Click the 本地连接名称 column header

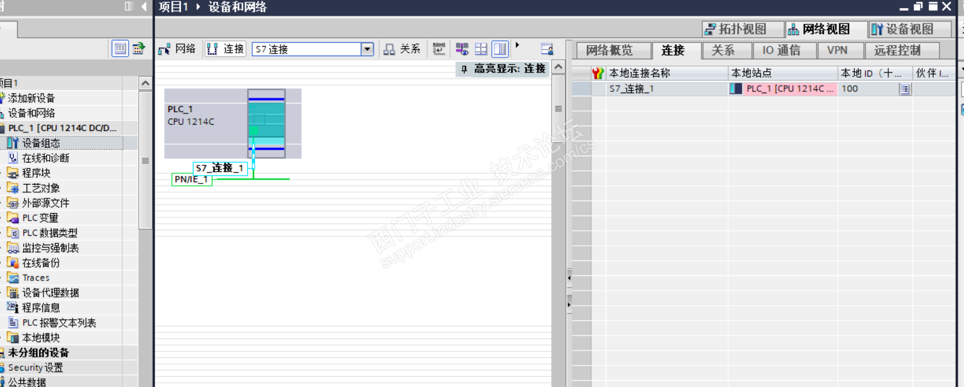pyautogui.click(x=666, y=73)
